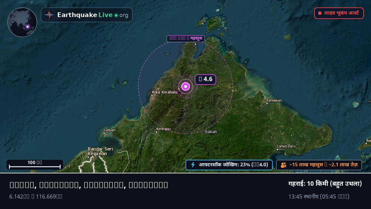371x209 pixels.
Task: Click the Sandakan city dot marker
Action: pos(267,103)
